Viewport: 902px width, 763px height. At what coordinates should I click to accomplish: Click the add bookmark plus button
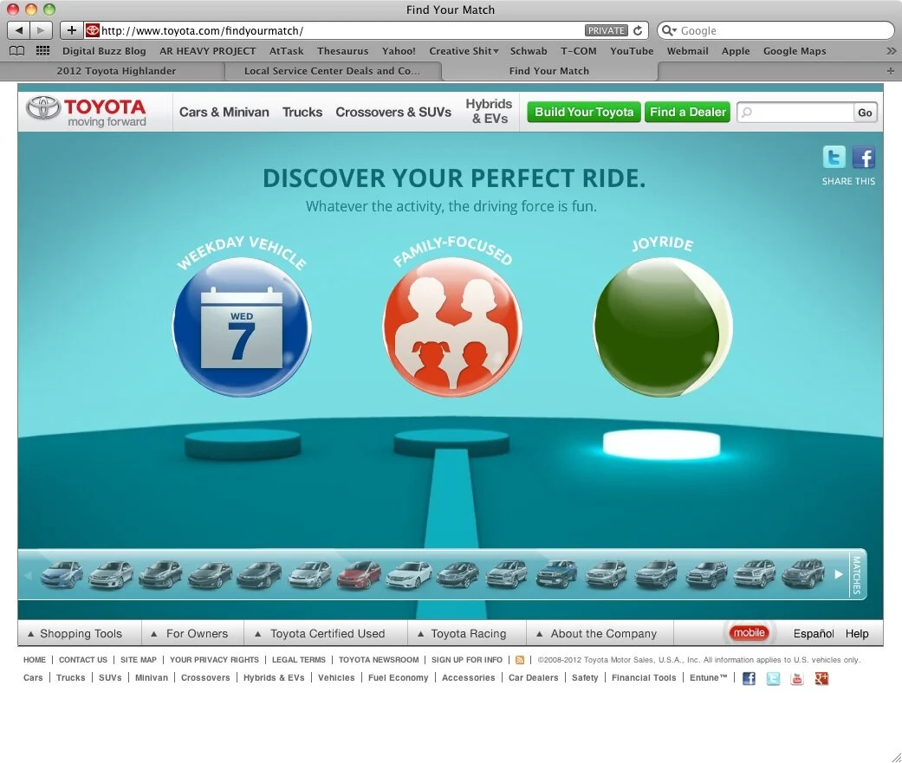point(71,30)
